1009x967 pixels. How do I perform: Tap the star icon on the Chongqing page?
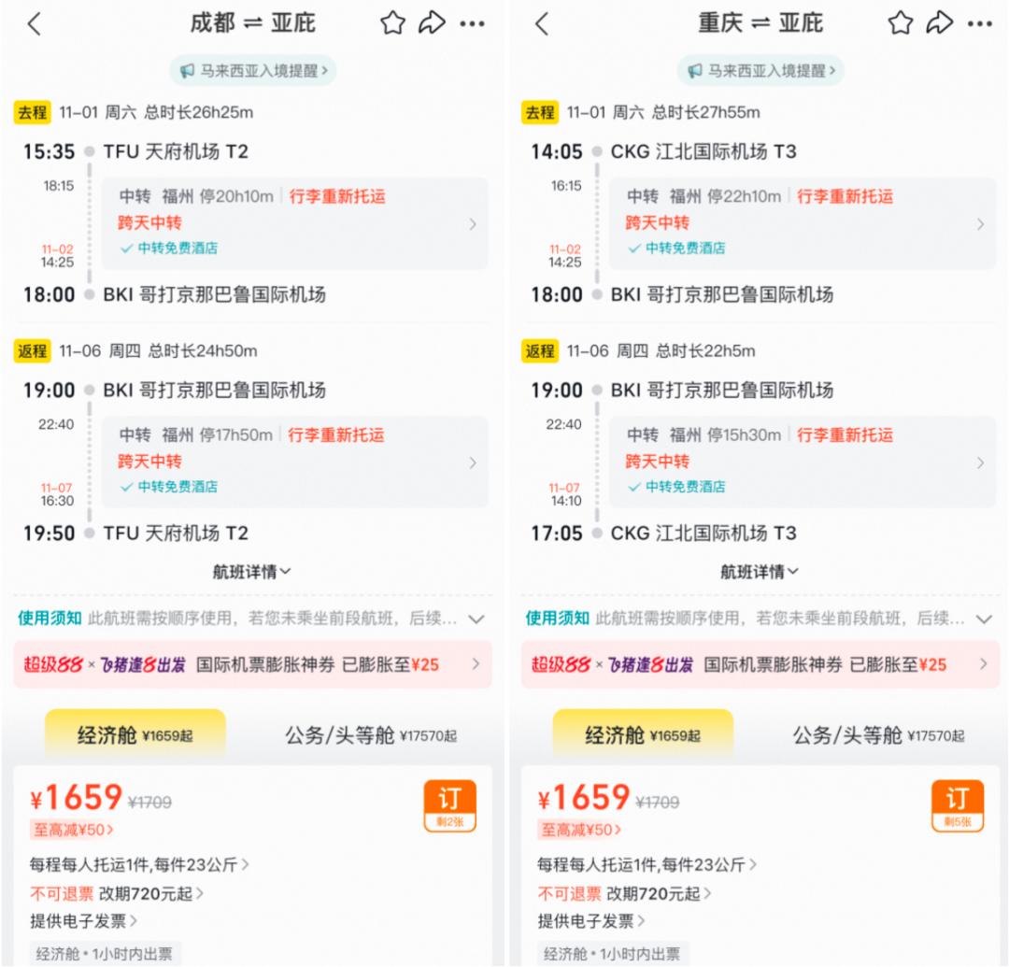(900, 23)
